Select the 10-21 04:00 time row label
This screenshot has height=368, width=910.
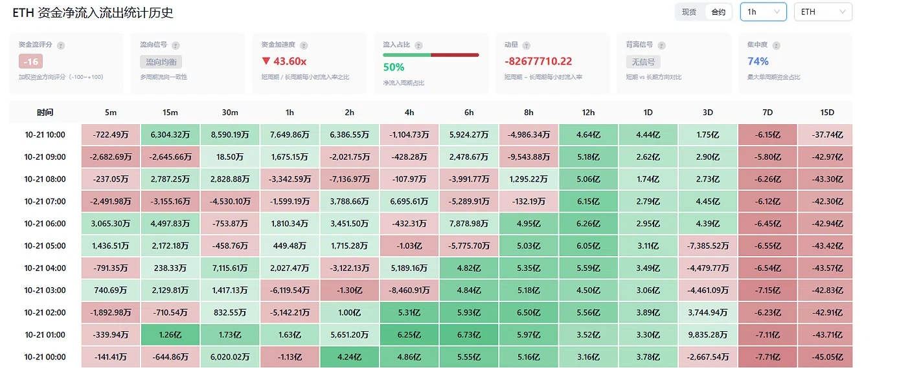click(x=45, y=268)
